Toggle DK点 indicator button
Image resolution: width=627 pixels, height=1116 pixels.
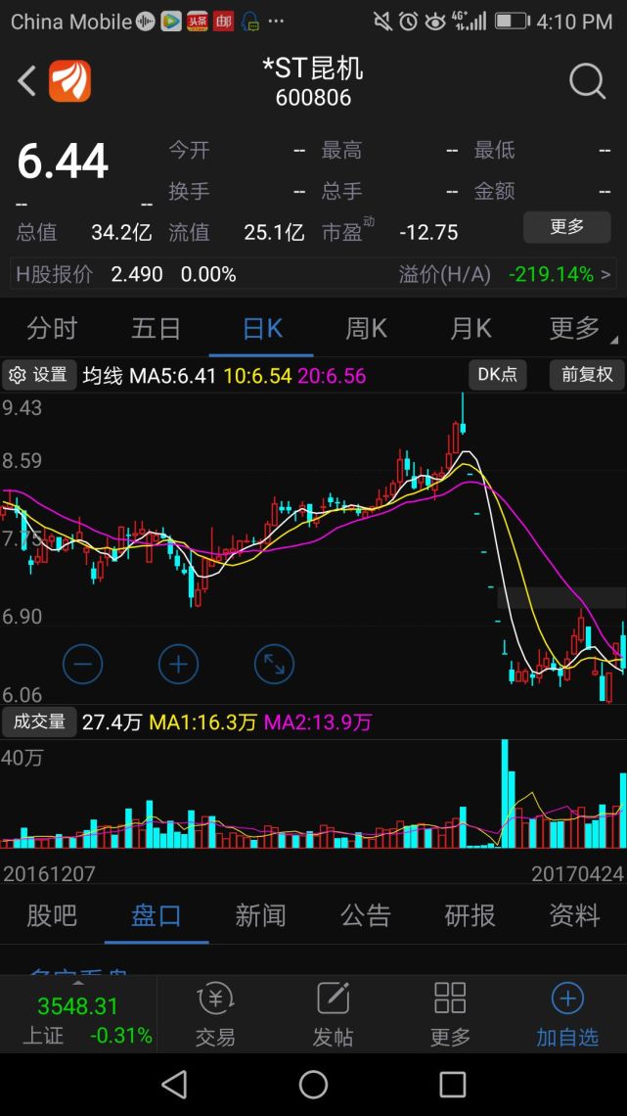click(498, 375)
